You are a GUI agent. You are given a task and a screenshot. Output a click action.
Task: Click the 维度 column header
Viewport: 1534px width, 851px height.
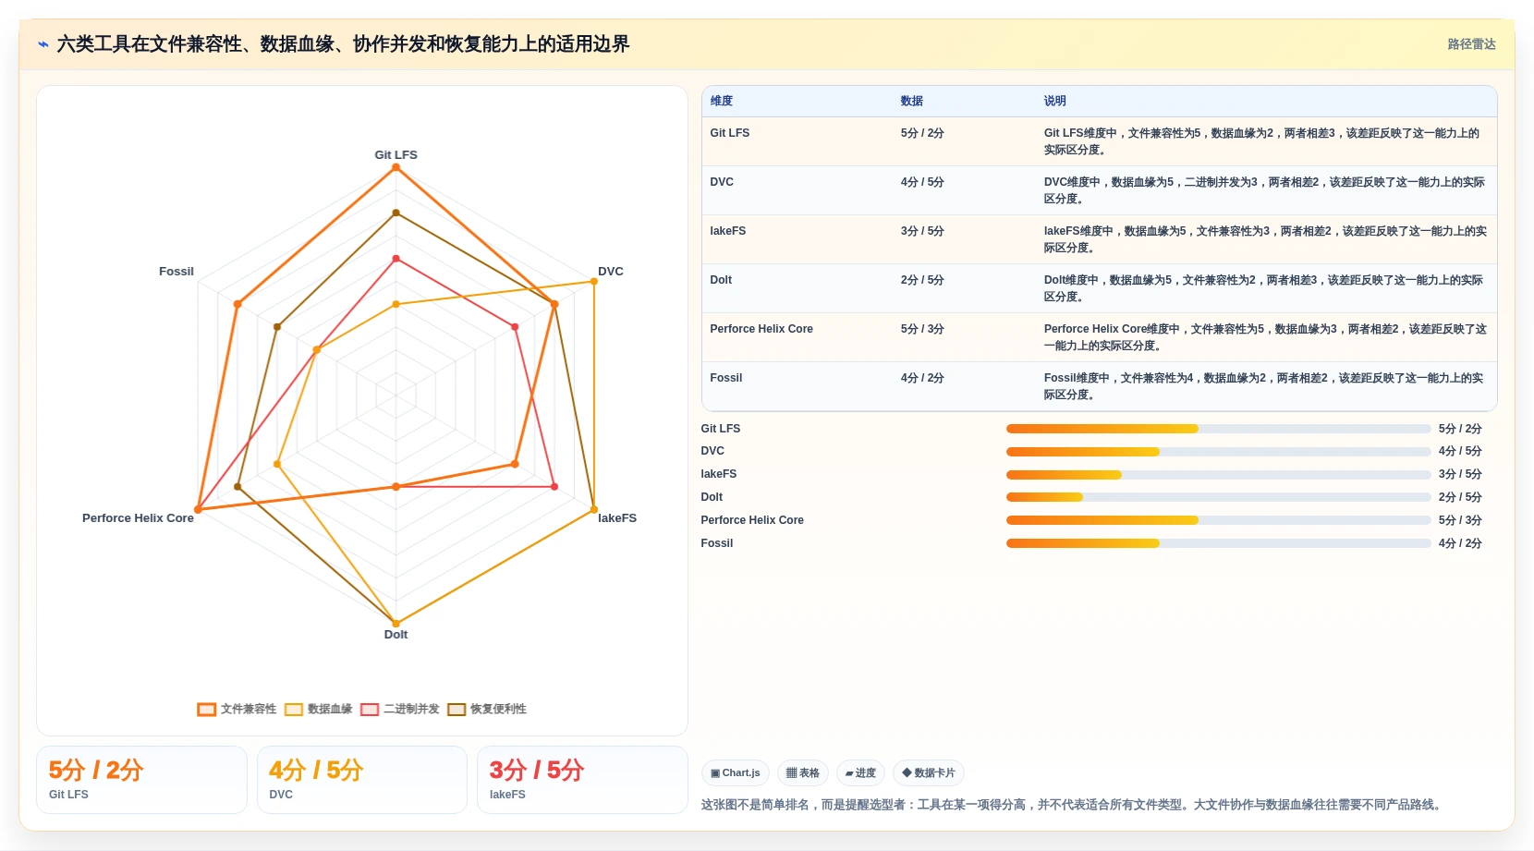(722, 101)
